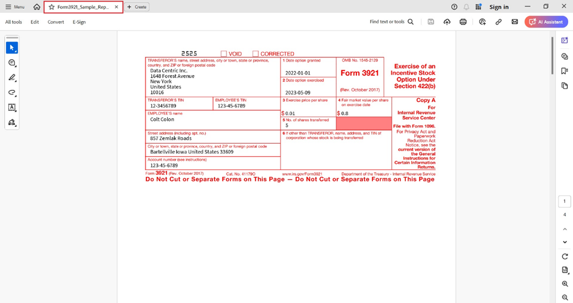Click the 'Form 3921' heading
The height and width of the screenshot is (303, 573).
click(x=359, y=73)
